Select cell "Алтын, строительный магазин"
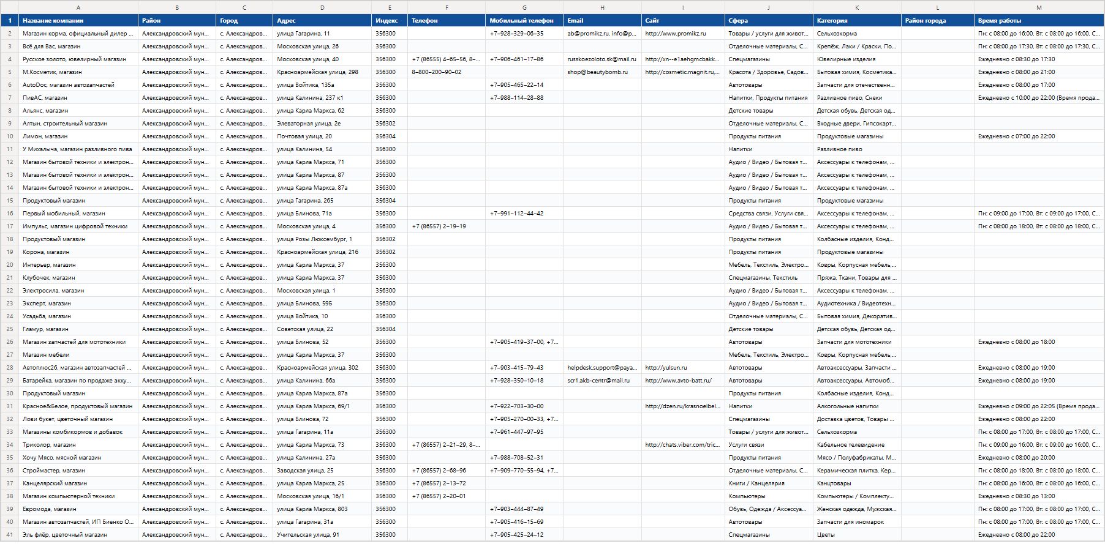 pyautogui.click(x=78, y=124)
